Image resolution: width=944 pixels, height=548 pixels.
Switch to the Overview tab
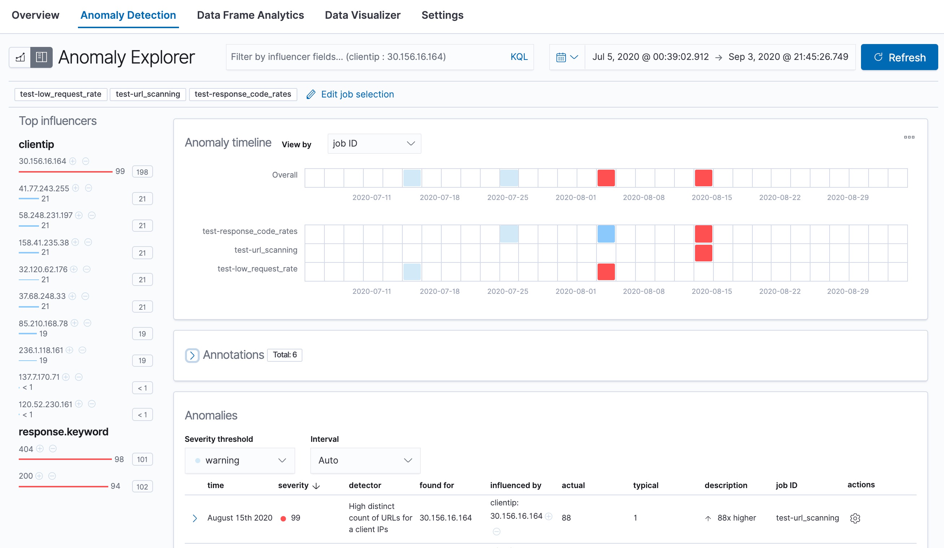point(36,15)
